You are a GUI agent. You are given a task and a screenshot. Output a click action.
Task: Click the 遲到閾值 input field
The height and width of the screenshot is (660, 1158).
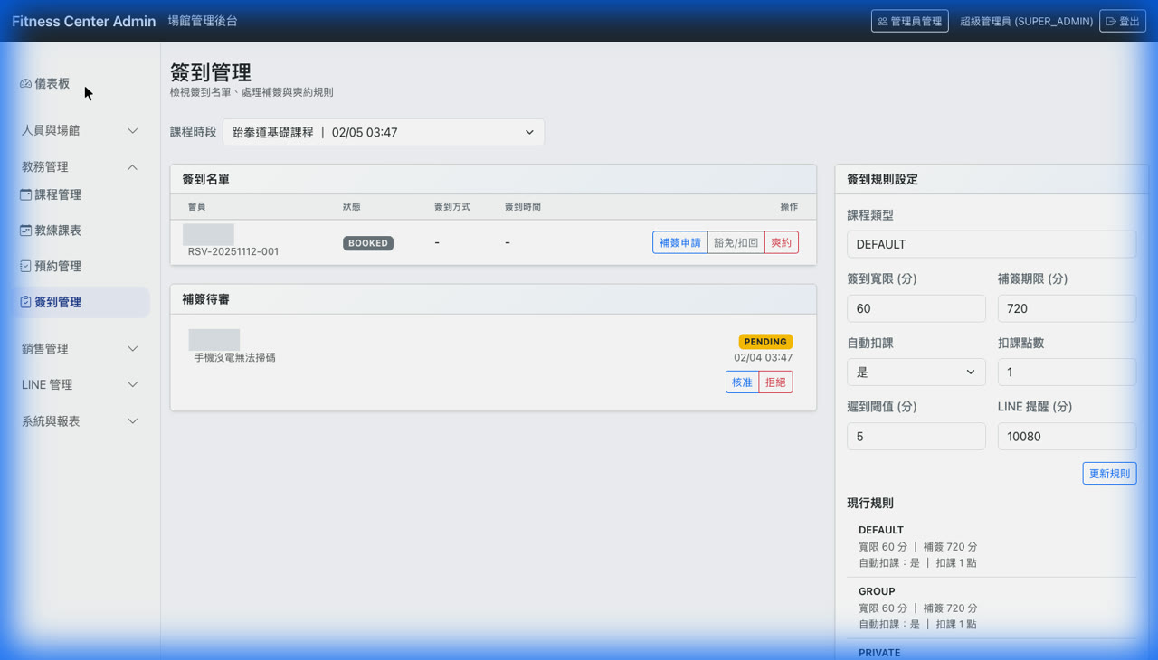(916, 436)
